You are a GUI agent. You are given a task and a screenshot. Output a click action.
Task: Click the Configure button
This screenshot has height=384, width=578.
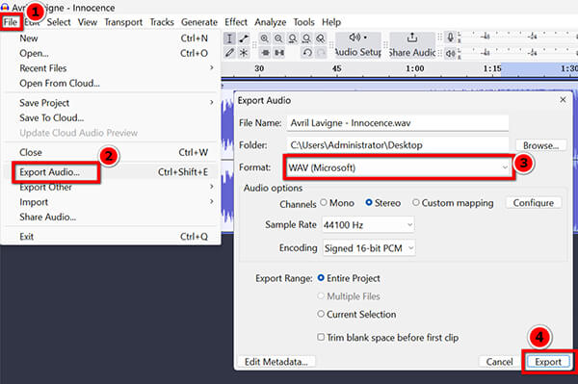coord(534,203)
